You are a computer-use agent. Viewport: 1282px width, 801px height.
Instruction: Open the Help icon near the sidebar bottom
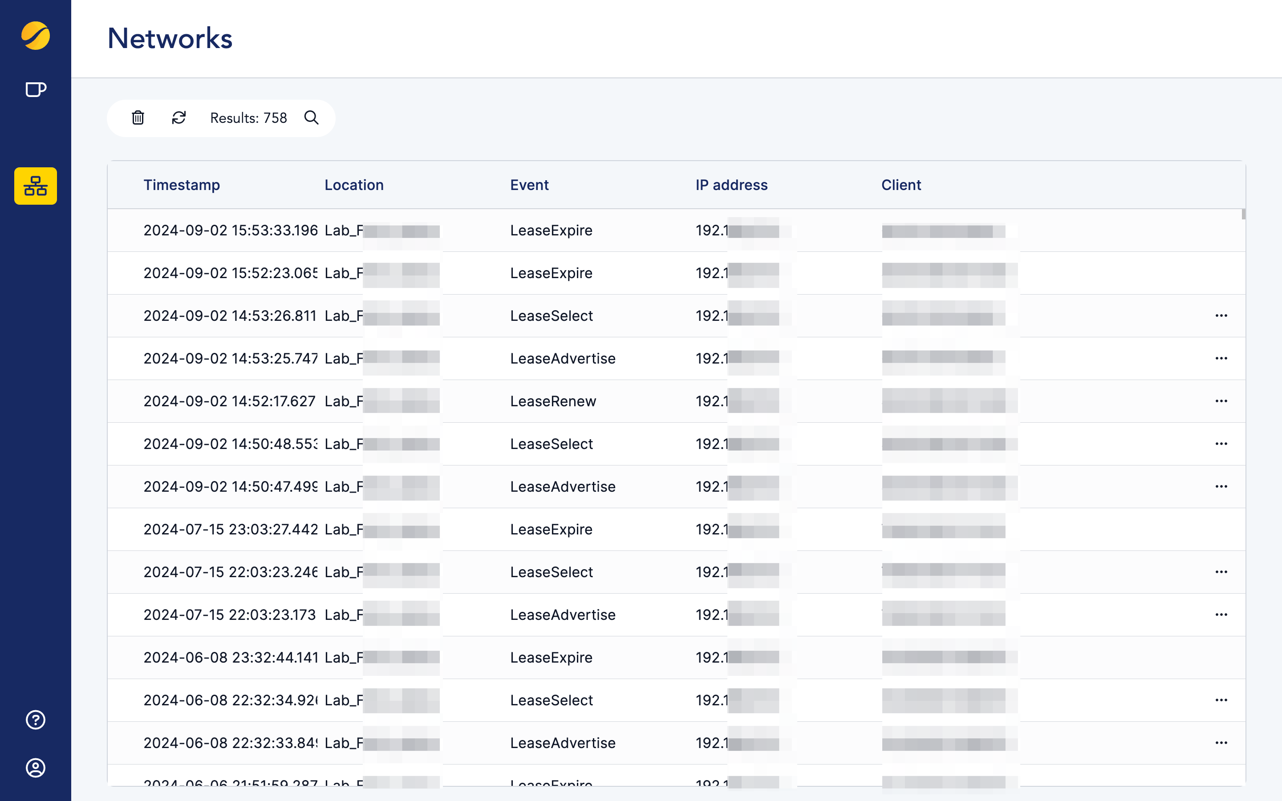coord(35,720)
